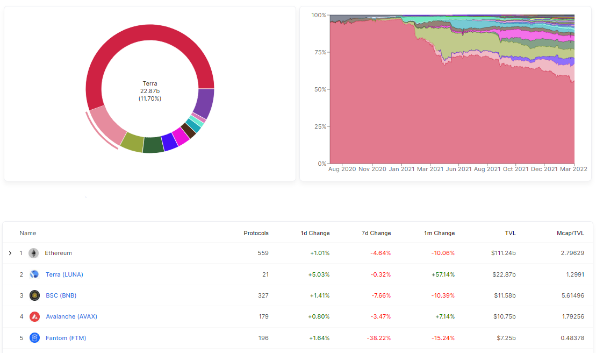Open the Avalanche (AVAX) link

(x=71, y=316)
